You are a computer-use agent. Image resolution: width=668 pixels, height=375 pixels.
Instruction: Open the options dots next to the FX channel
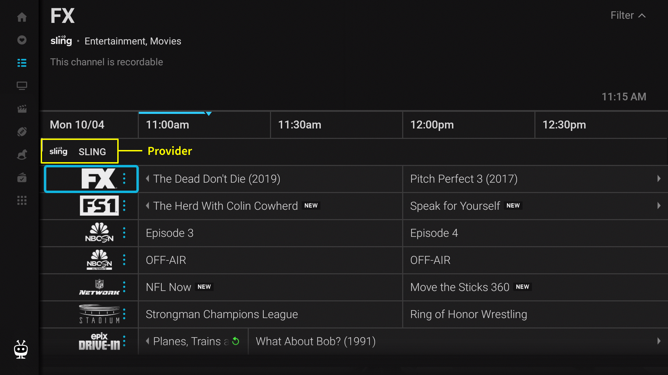tap(124, 179)
